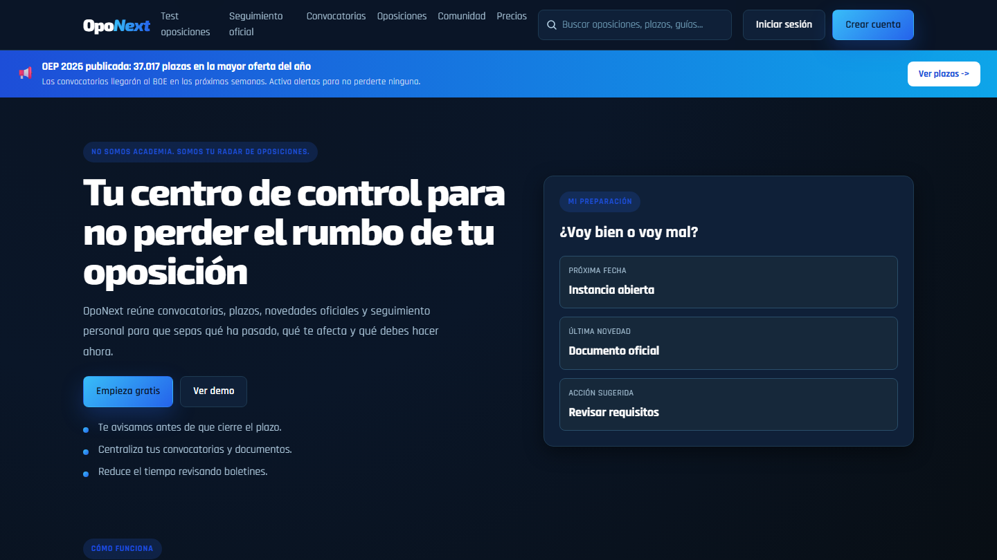
Task: Focus the Buscar oposiciones search field
Action: pyautogui.click(x=635, y=25)
